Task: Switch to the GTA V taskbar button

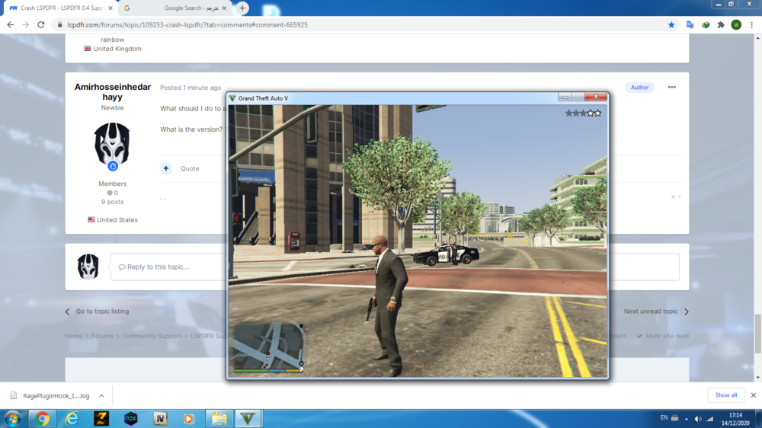Action: click(248, 419)
